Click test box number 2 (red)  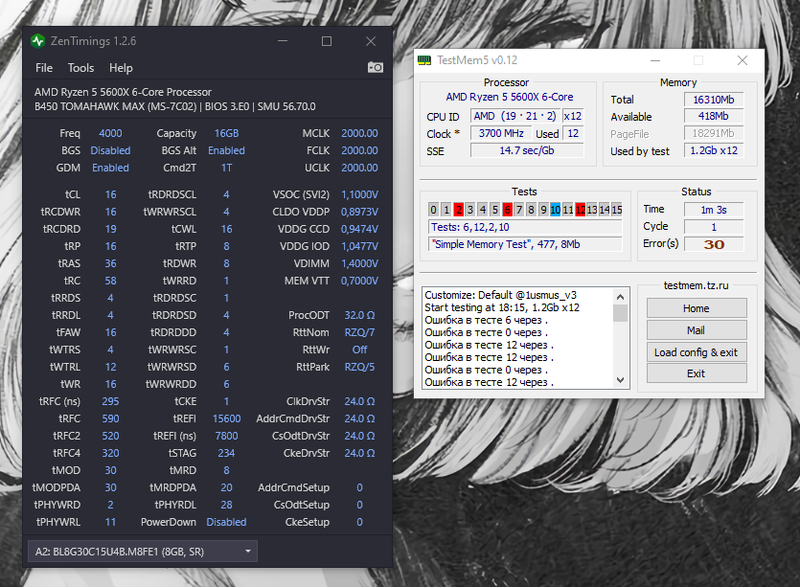(458, 210)
